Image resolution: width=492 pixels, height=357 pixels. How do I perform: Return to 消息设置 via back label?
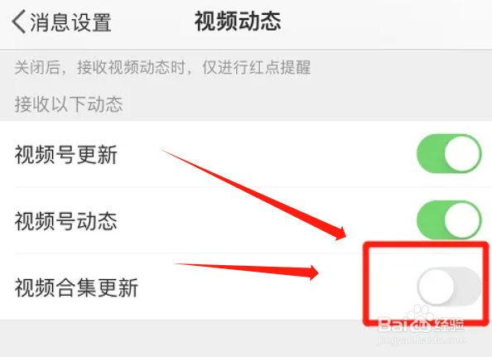pos(71,22)
